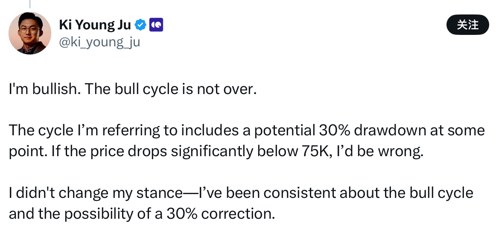Click "The bull cycle is not over." sentence
Image resolution: width=496 pixels, height=243 pixels.
(x=170, y=89)
